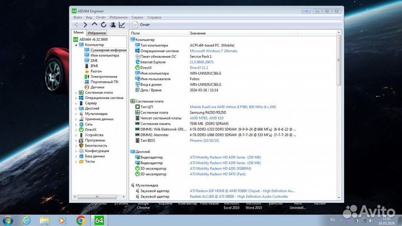Select the Тесты tree item
This screenshot has width=402, height=226.
point(90,161)
